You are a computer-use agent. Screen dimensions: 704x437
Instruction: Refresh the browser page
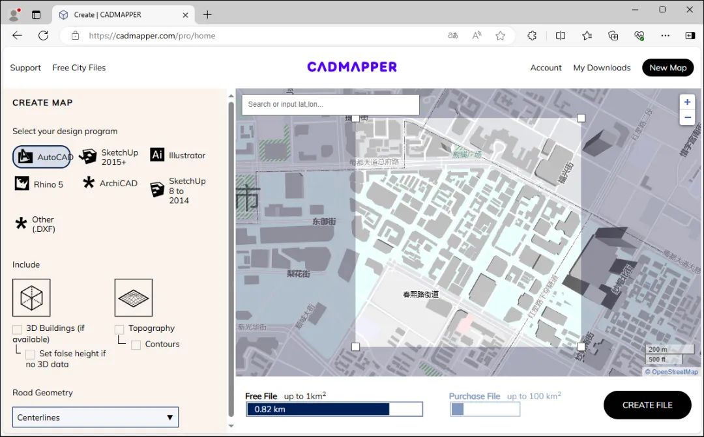pyautogui.click(x=43, y=35)
